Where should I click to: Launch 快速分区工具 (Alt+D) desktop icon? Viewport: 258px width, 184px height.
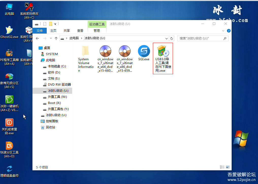[x=9, y=150]
